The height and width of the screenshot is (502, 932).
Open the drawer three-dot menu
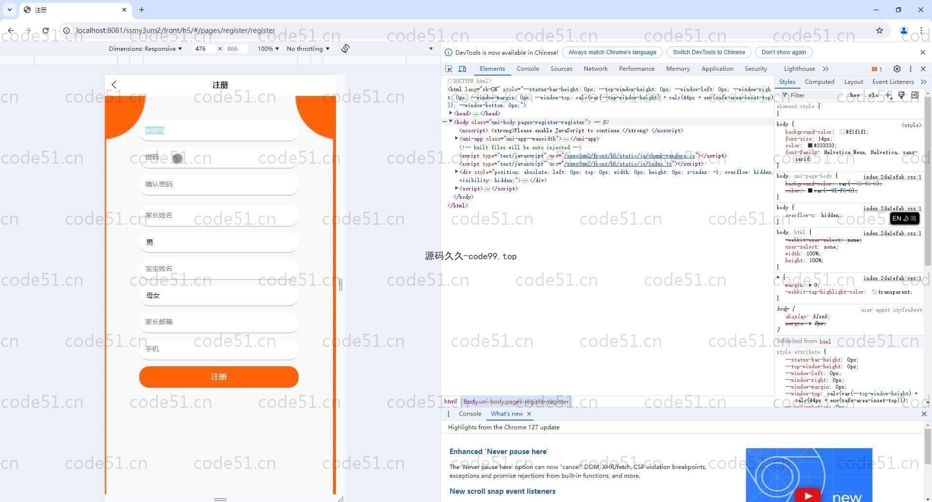click(449, 414)
